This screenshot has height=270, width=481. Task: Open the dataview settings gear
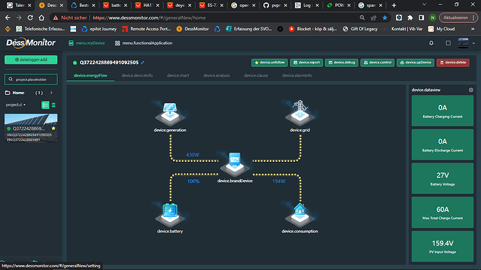[x=471, y=90]
